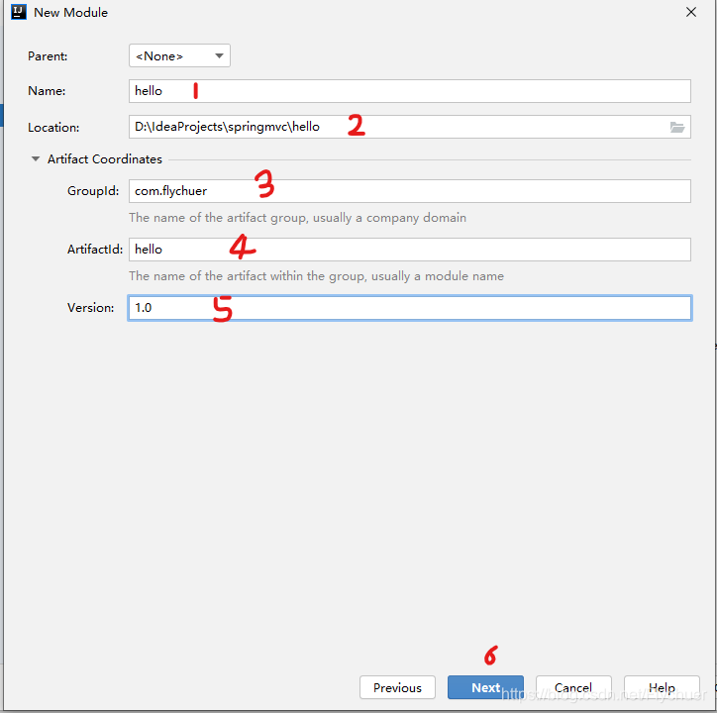
Task: Click the Version: label
Action: pos(90,308)
